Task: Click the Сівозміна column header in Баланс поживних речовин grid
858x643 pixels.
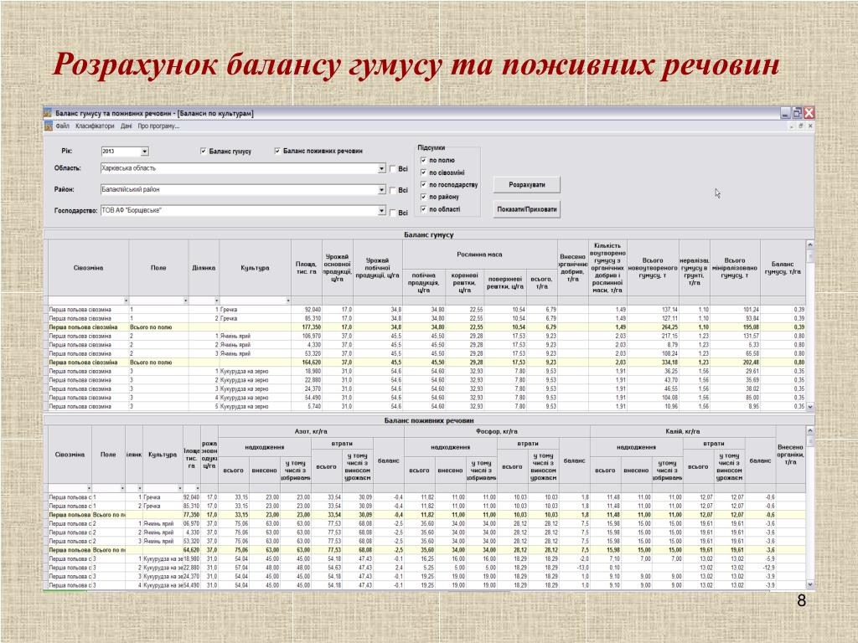Action: (70, 455)
